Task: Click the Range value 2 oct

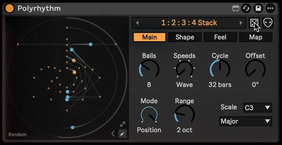Action: [184, 130]
